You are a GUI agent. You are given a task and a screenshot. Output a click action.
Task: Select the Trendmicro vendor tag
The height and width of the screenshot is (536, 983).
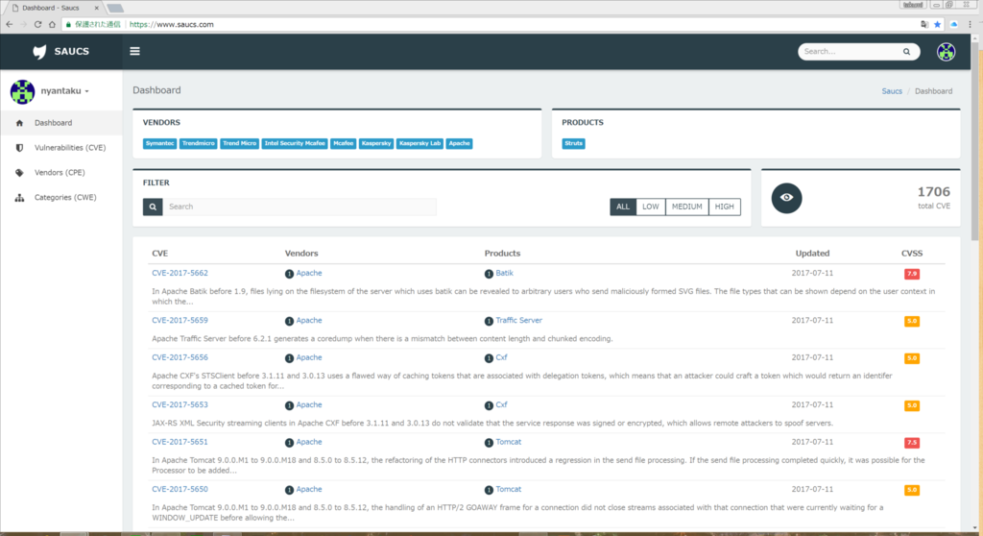198,144
